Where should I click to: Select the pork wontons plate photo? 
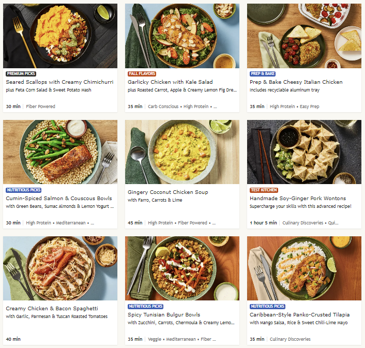click(x=304, y=152)
